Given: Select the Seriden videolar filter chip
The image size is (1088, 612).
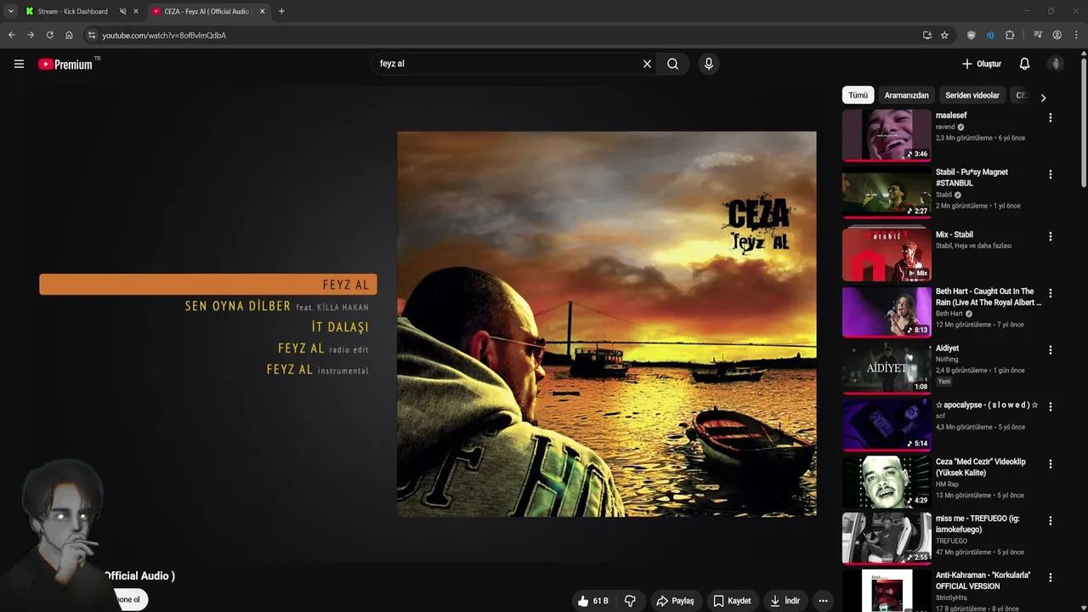Looking at the screenshot, I should point(972,95).
